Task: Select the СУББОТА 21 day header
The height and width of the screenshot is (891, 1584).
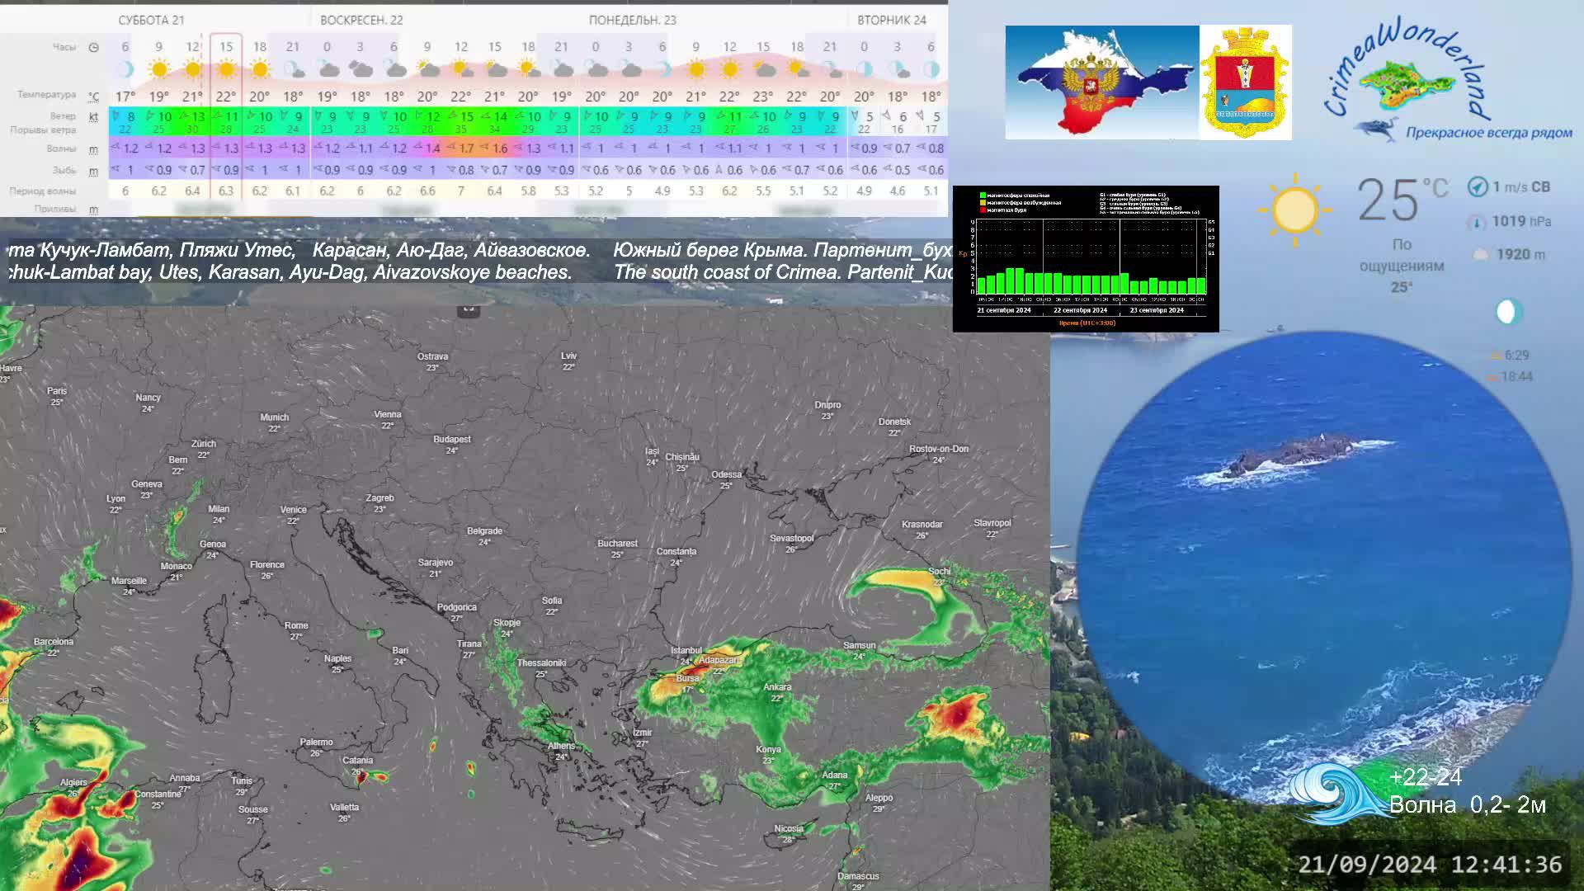Action: click(151, 20)
